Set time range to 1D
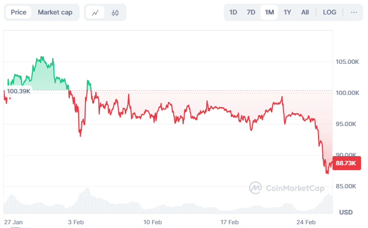368x228 pixels. pos(233,12)
